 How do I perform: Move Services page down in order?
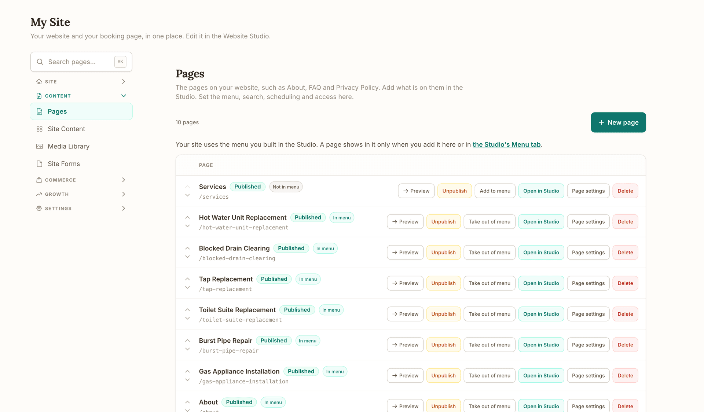187,195
